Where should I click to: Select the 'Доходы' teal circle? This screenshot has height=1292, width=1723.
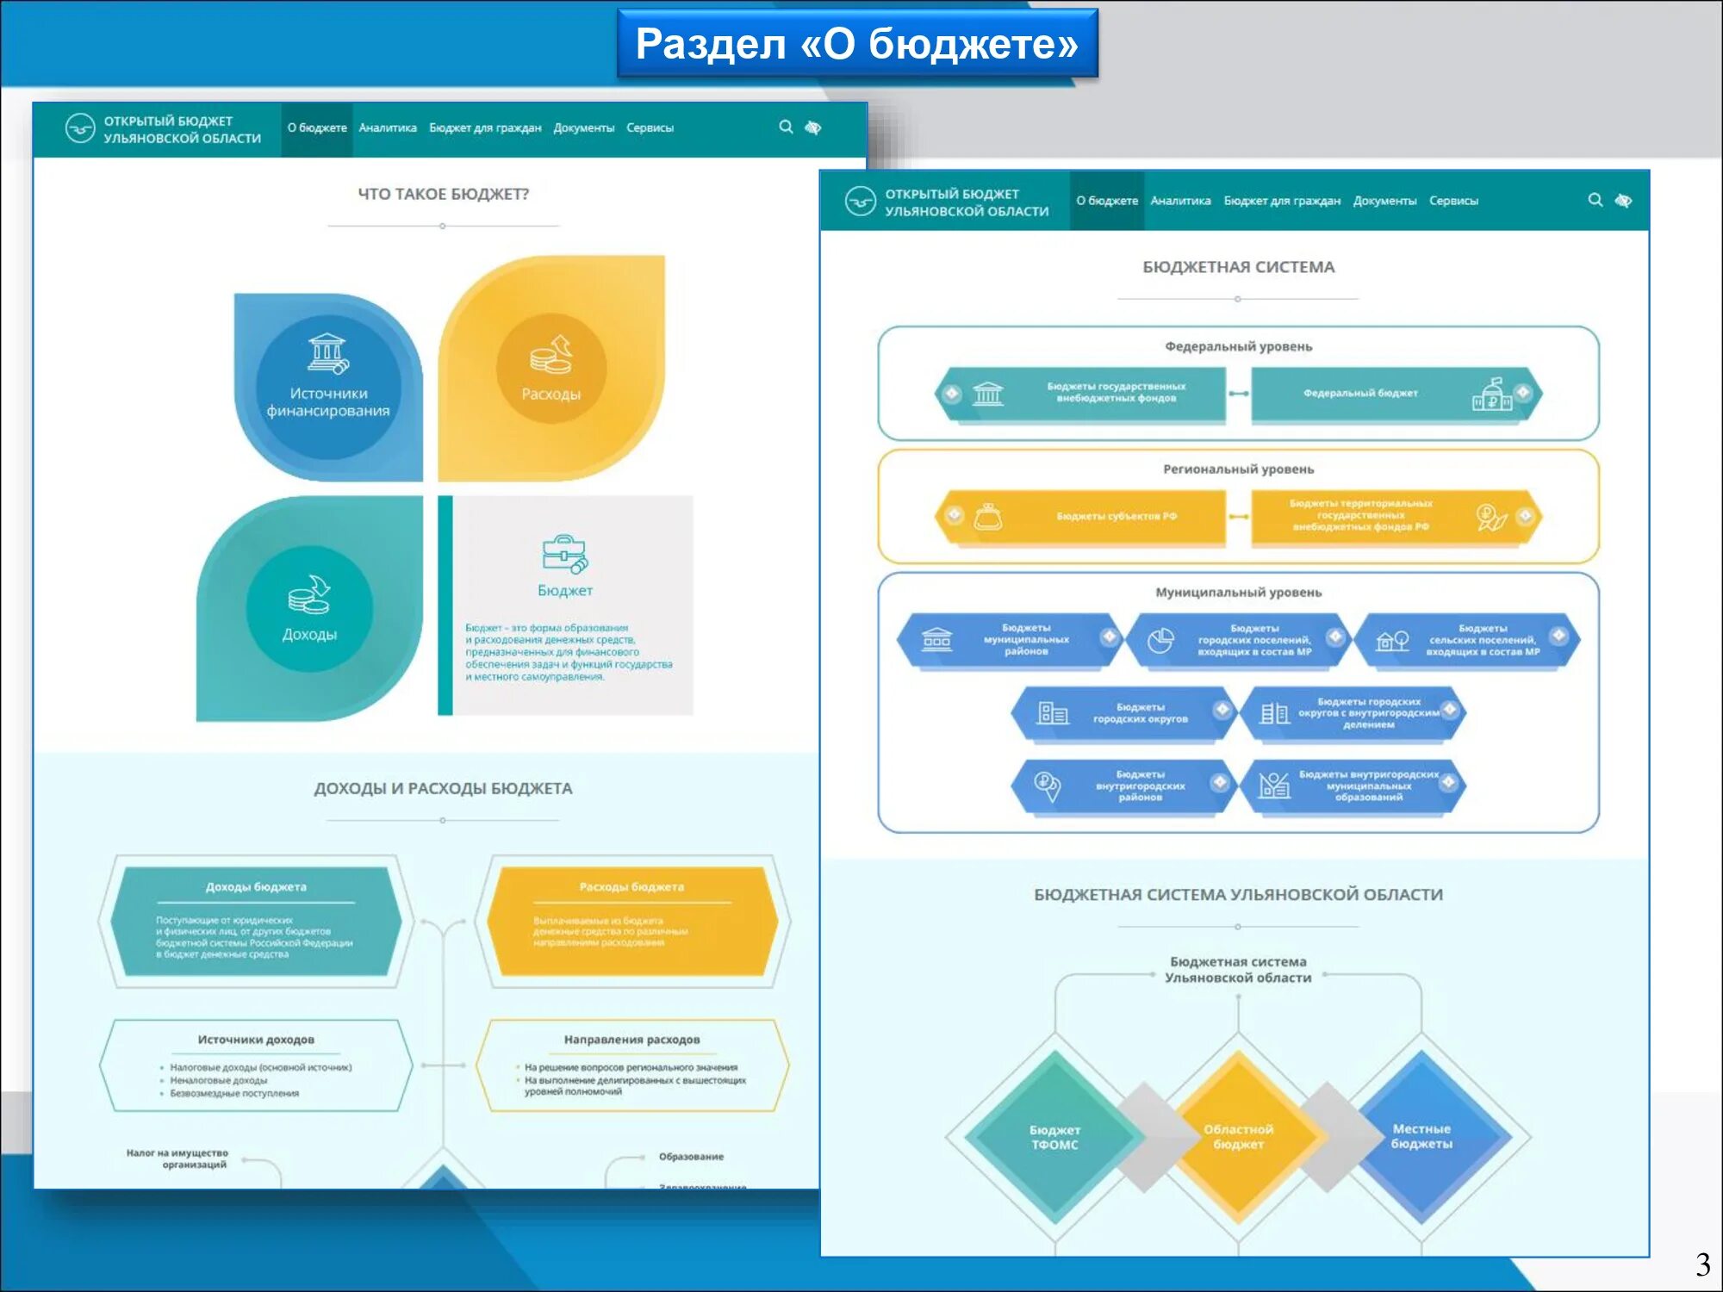309,608
